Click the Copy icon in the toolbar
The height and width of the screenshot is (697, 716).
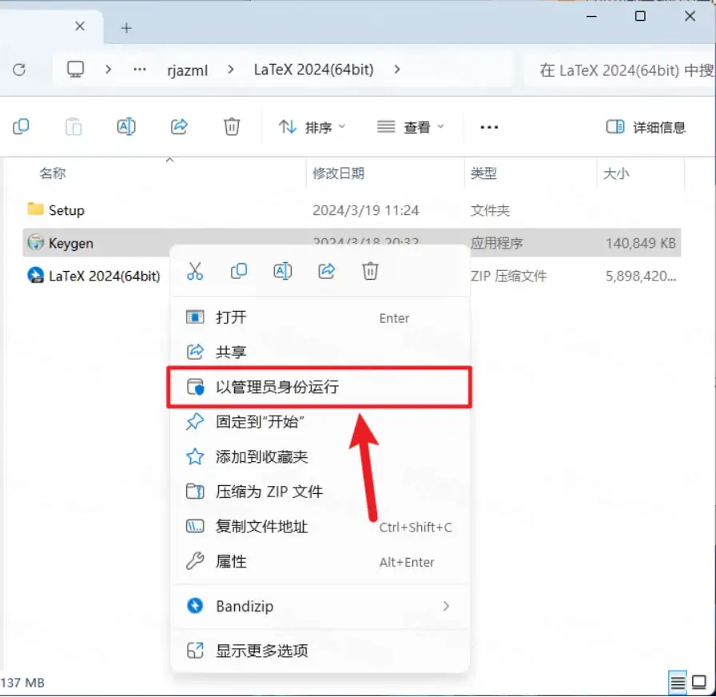tap(21, 126)
